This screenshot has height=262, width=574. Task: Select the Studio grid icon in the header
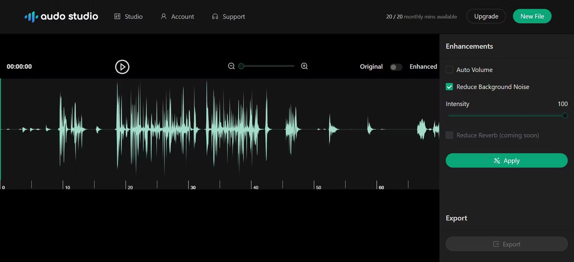[x=117, y=16]
